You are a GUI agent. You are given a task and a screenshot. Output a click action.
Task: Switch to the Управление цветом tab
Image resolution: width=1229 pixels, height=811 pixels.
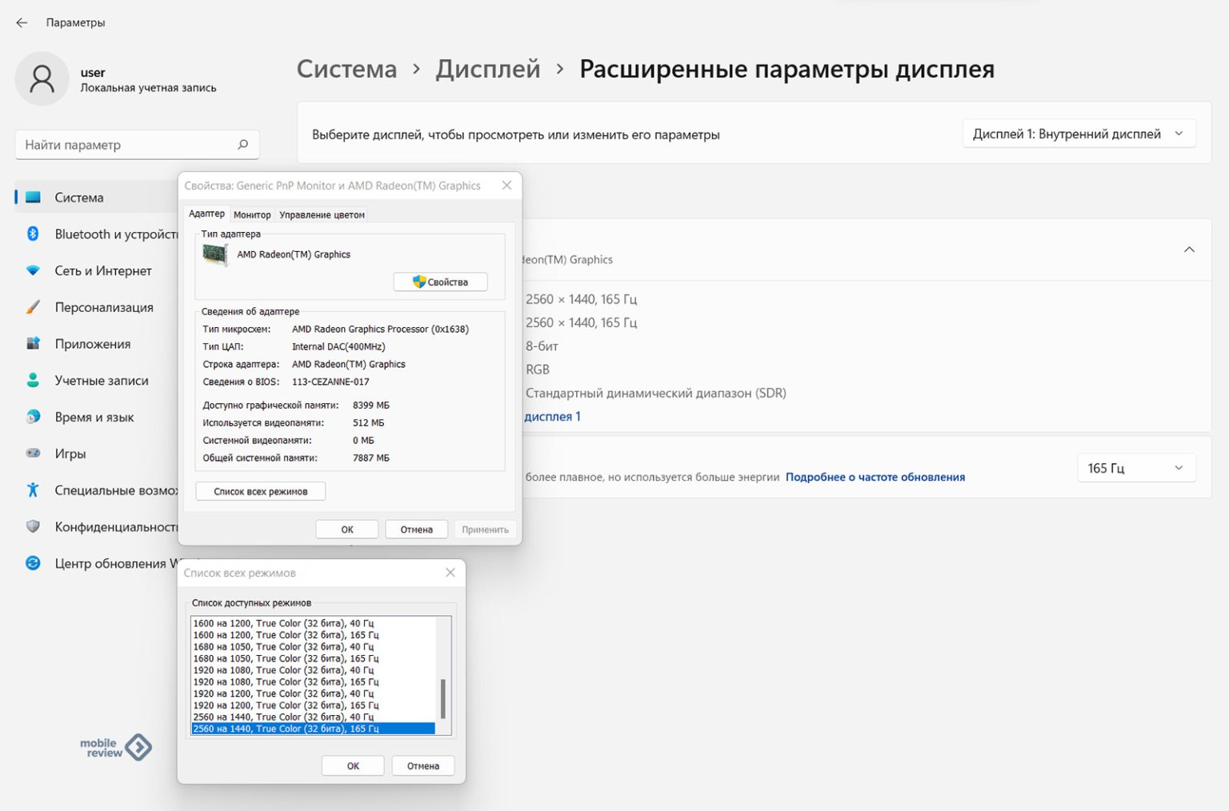322,214
